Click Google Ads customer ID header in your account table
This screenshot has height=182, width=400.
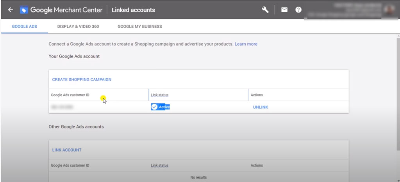(x=70, y=95)
